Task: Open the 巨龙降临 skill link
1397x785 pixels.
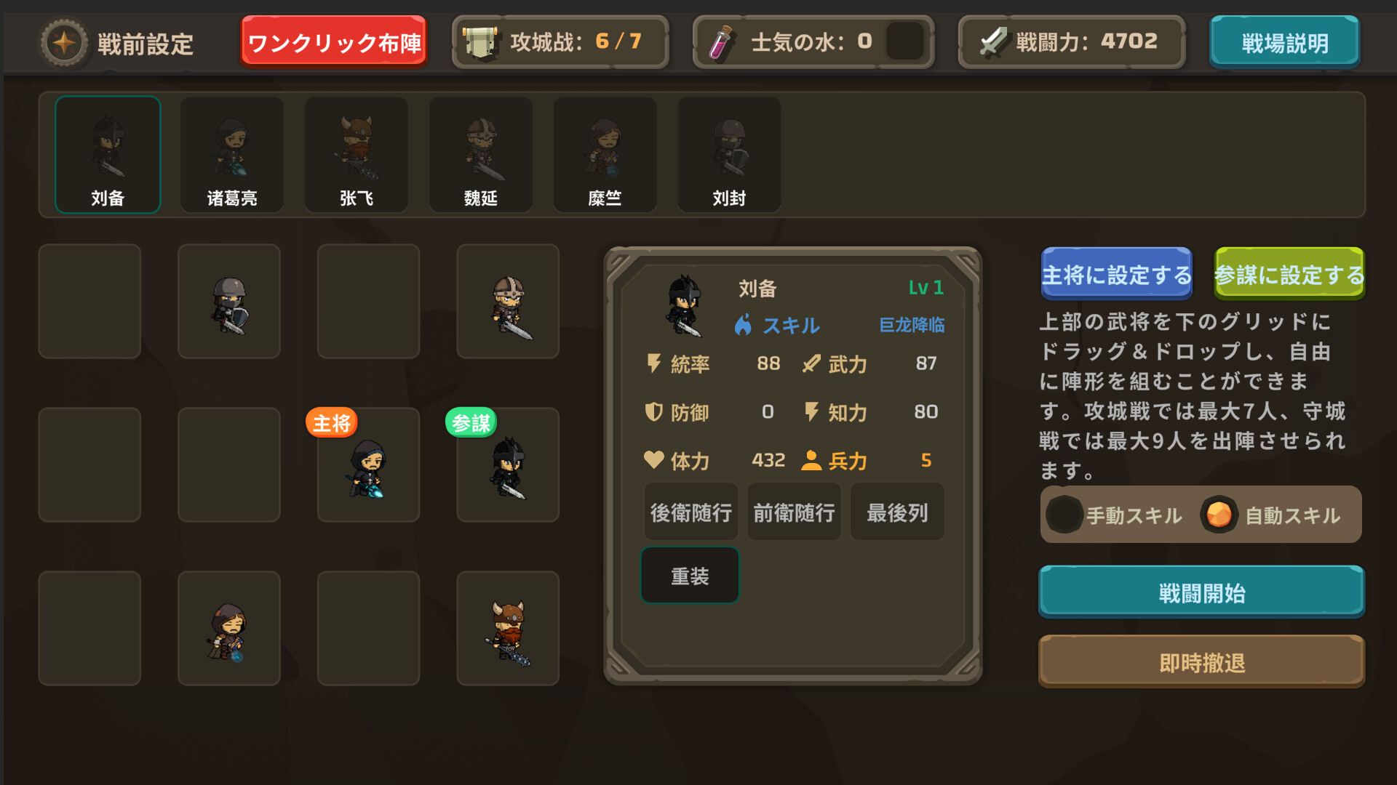Action: [912, 325]
